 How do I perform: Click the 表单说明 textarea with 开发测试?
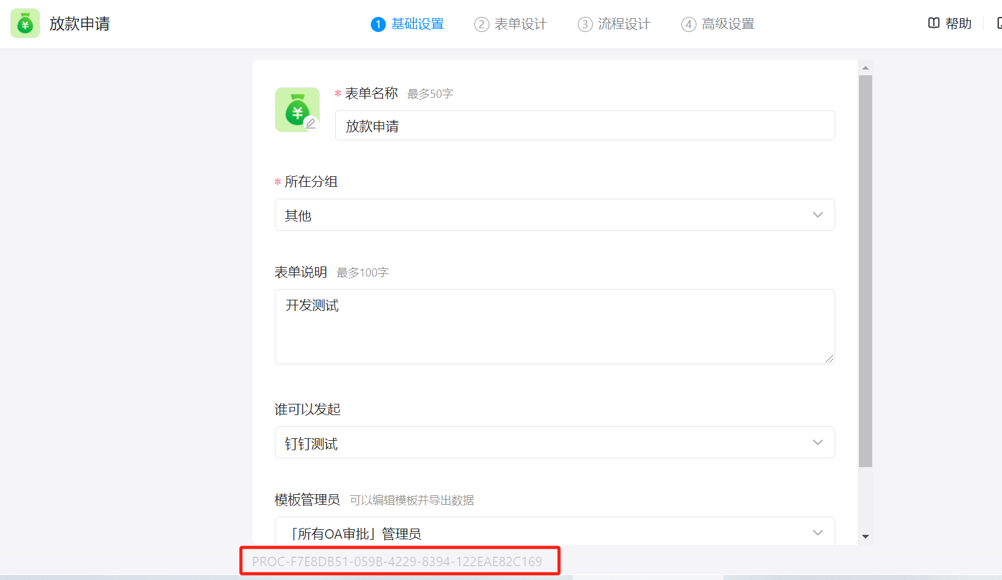tap(555, 327)
